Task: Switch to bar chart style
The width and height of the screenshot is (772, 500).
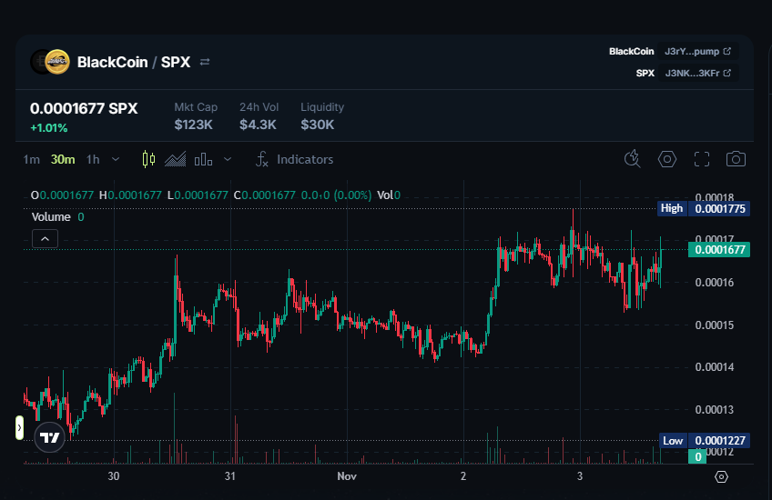Action: click(x=203, y=159)
